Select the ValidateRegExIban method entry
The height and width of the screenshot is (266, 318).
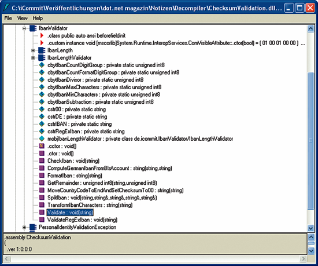(x=82, y=220)
